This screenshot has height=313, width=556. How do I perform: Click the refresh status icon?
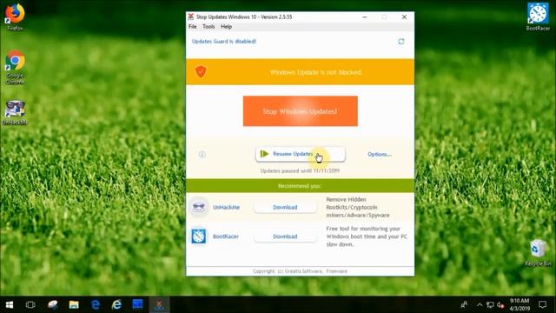point(401,42)
